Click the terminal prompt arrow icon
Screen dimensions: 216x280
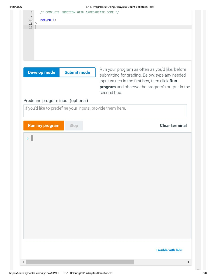[28, 138]
